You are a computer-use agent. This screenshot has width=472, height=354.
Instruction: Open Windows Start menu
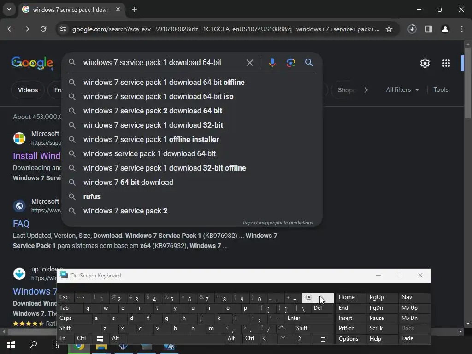pyautogui.click(x=11, y=345)
